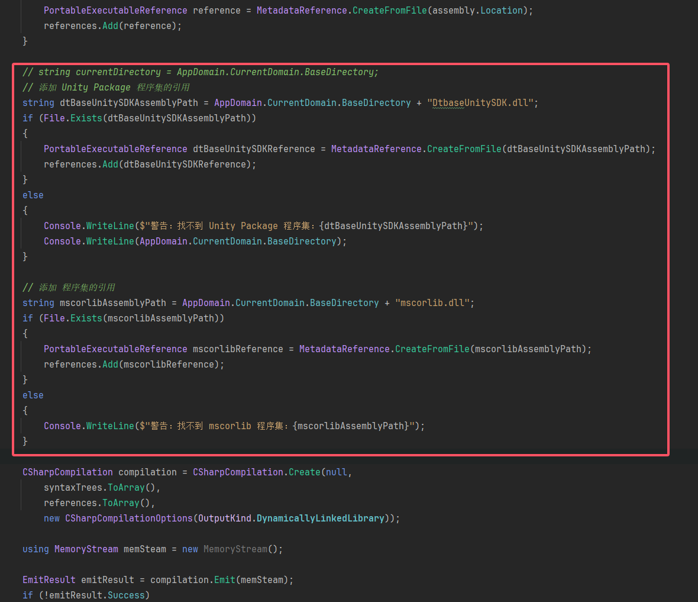Click the Unity Package comment line
698x602 pixels.
(106, 88)
